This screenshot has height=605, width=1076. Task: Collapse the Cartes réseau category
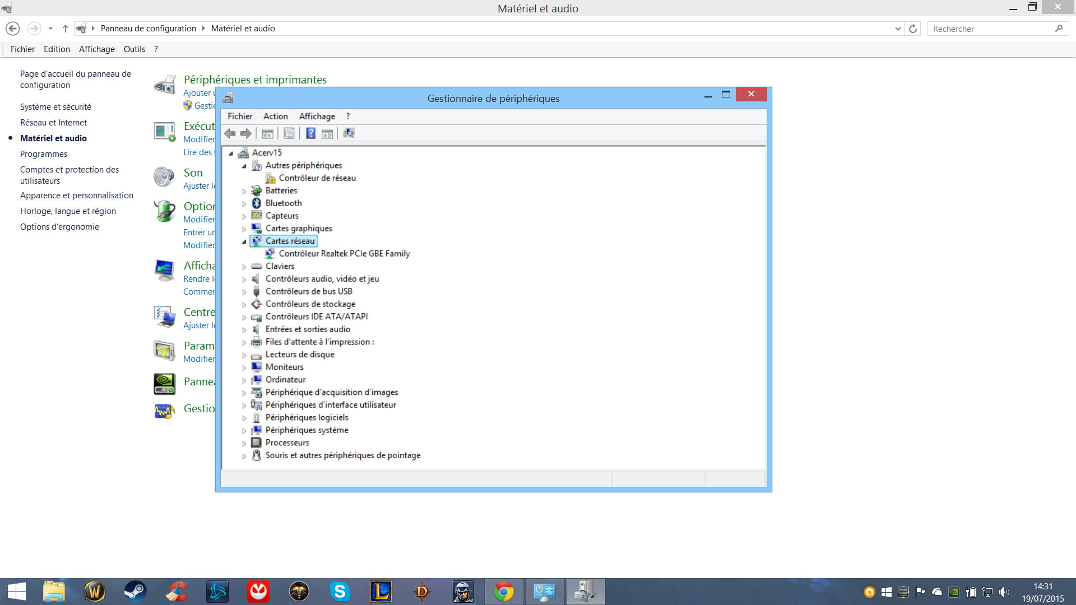(x=244, y=241)
